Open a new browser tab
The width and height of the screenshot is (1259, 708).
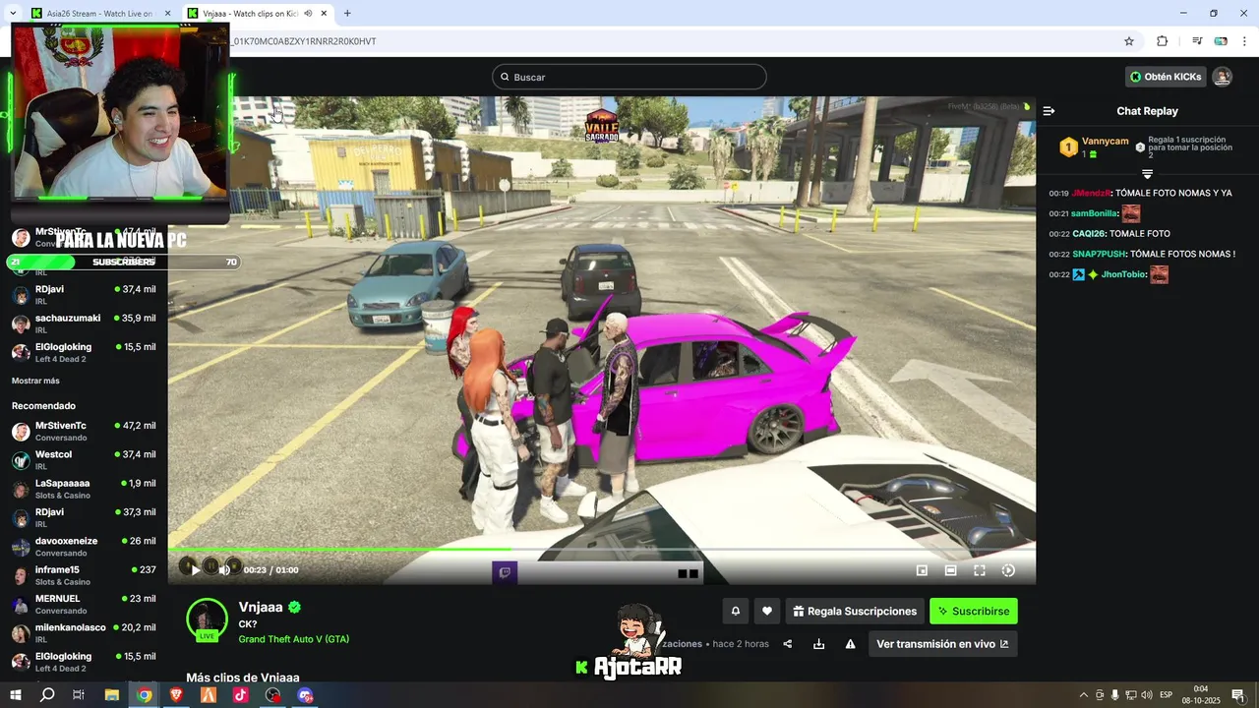pos(347,14)
